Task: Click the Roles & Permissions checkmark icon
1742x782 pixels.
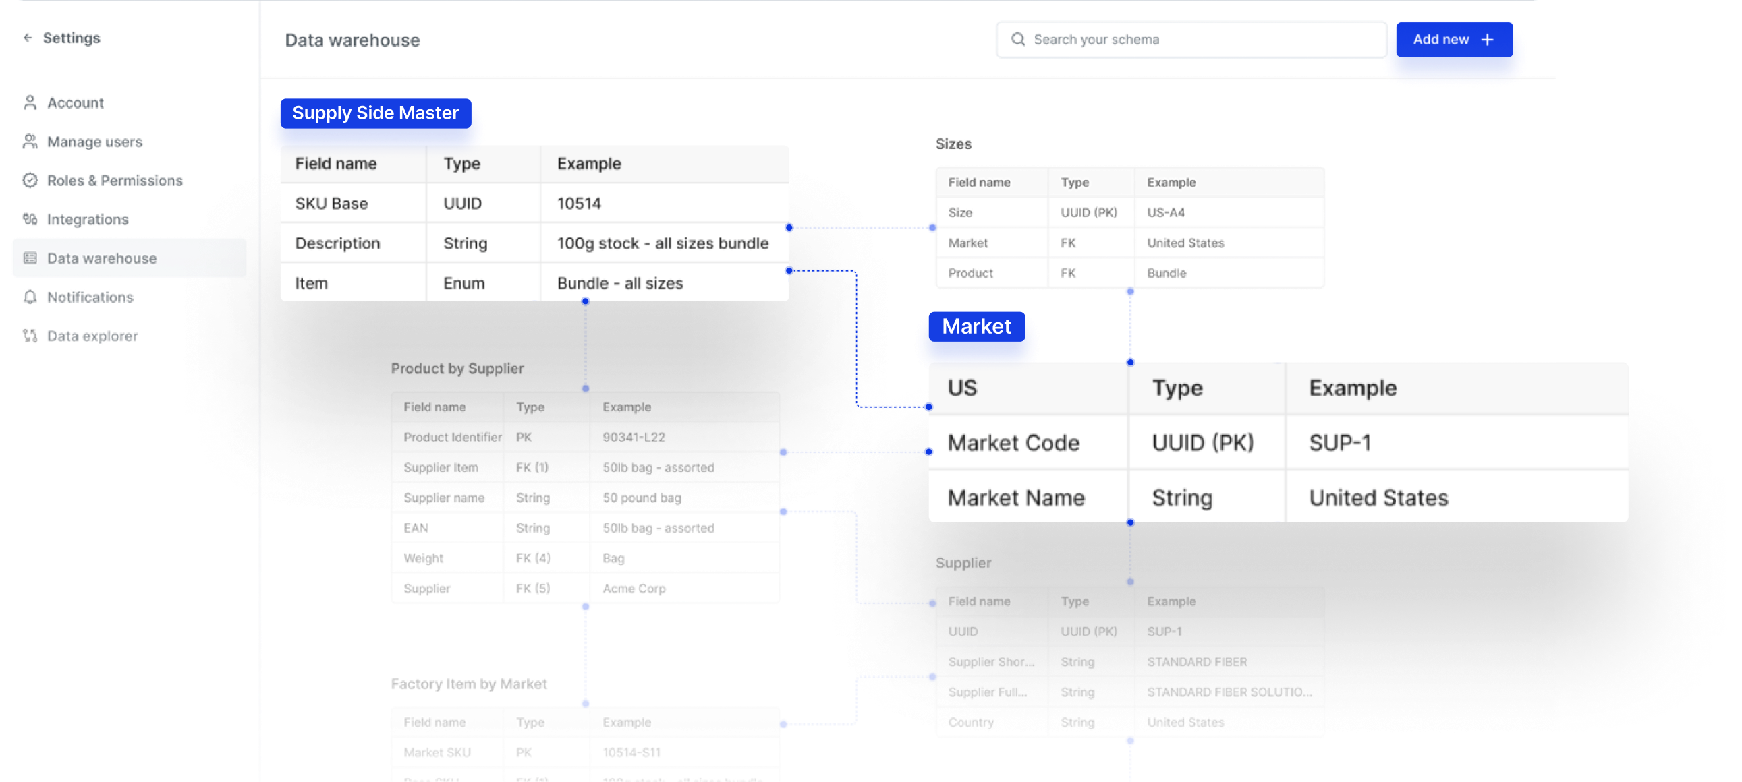Action: [x=30, y=181]
